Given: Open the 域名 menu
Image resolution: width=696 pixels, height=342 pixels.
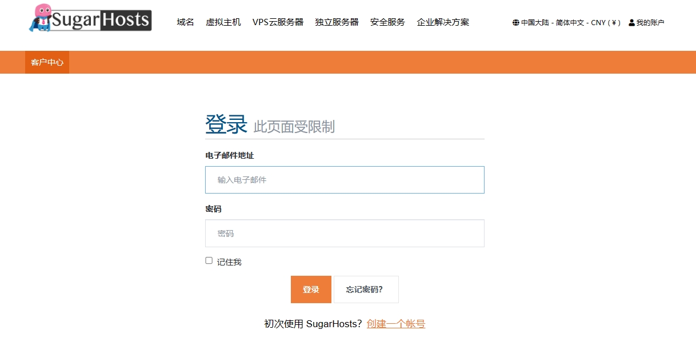Looking at the screenshot, I should [185, 22].
